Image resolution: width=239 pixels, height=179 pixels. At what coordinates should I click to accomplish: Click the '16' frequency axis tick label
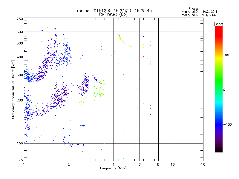coord(203,164)
